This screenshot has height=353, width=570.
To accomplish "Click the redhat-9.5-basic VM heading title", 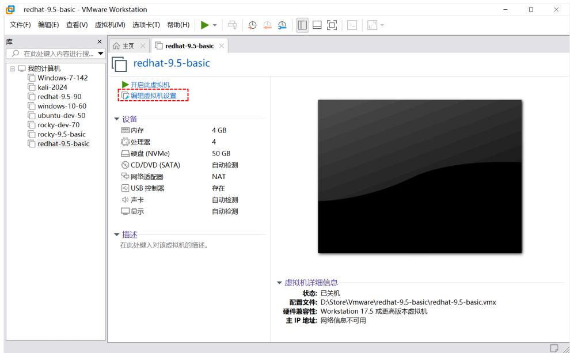I will click(x=172, y=63).
